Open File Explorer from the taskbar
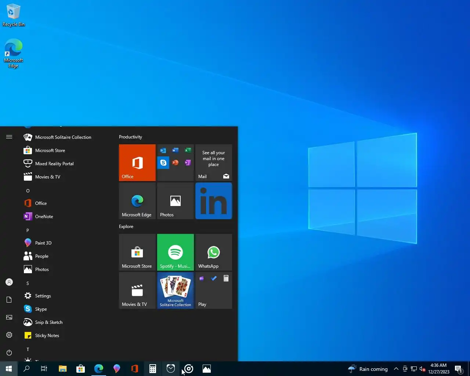The image size is (470, 376). (x=63, y=369)
